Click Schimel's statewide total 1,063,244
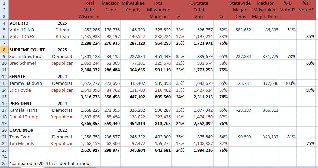The image size is (318, 168). pyautogui.click(x=89, y=63)
